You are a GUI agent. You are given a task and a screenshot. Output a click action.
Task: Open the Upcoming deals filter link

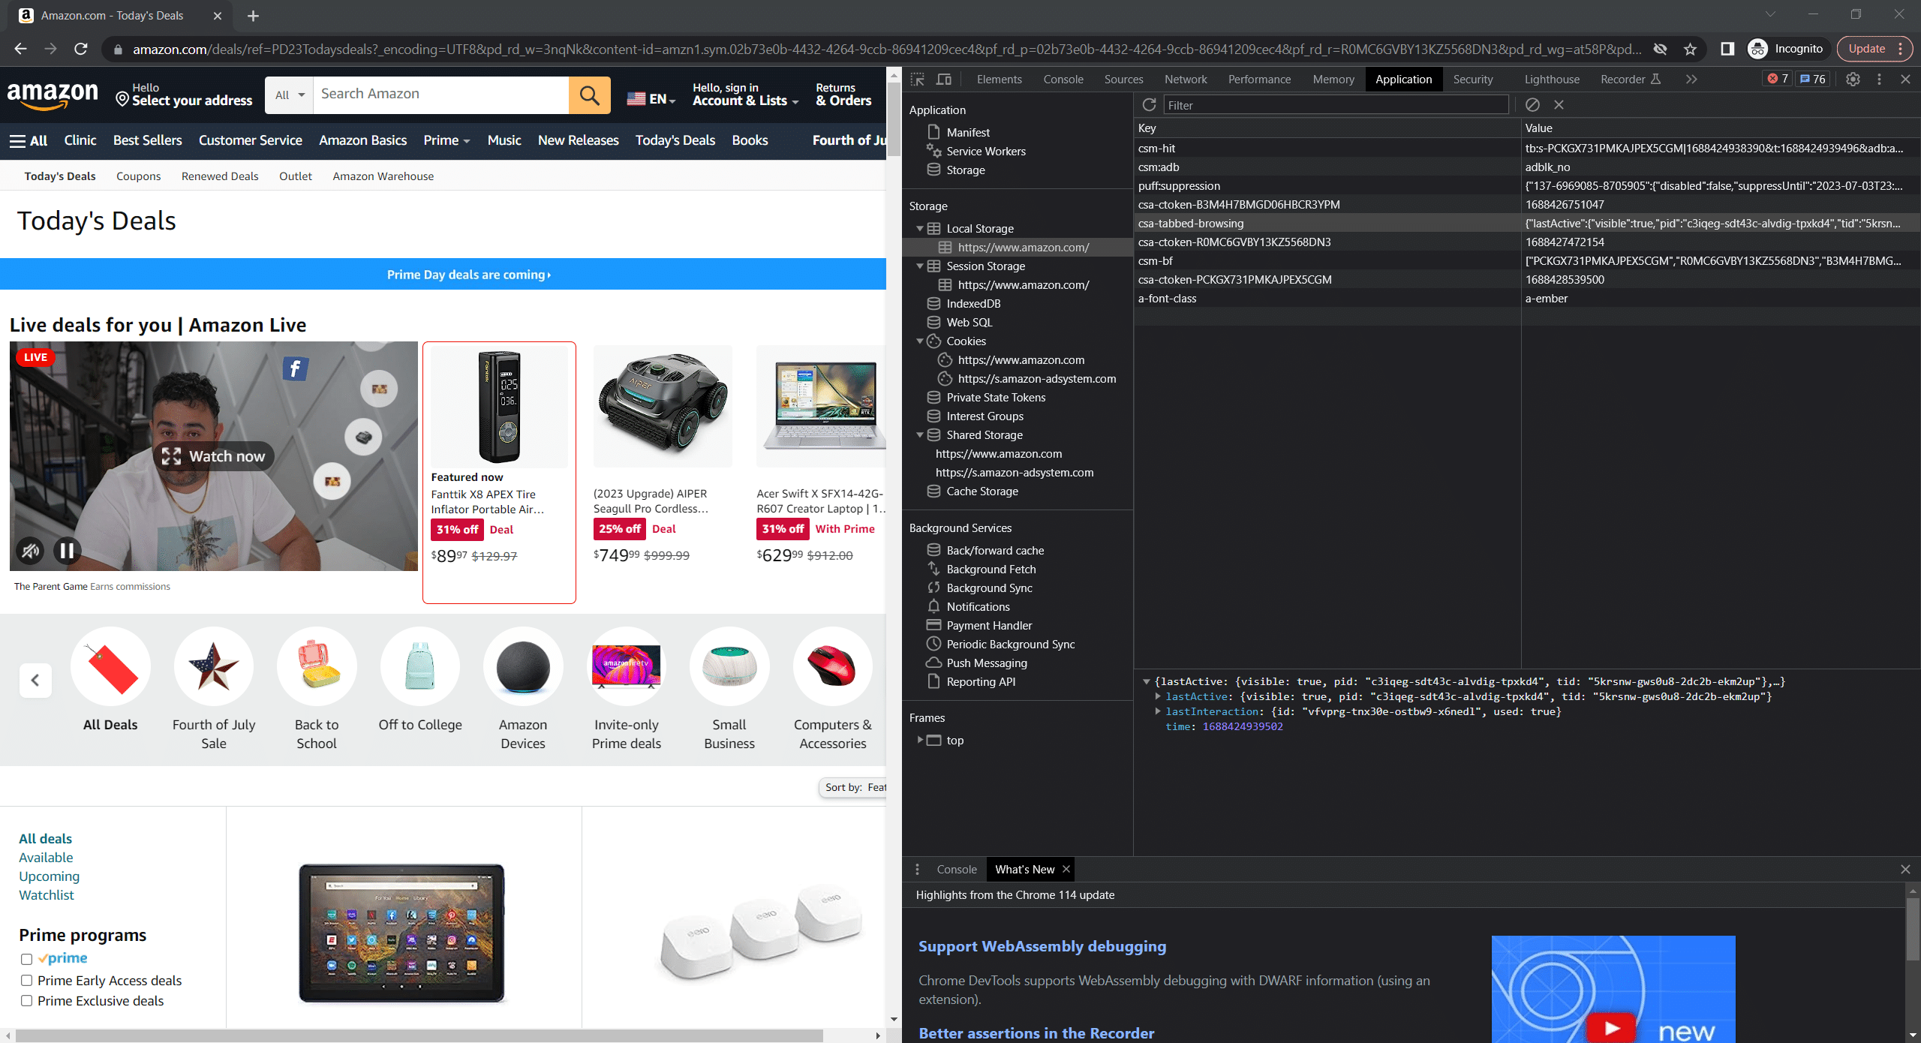click(49, 876)
